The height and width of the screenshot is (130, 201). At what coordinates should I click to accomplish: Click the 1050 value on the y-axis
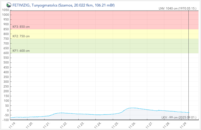(6, 10)
